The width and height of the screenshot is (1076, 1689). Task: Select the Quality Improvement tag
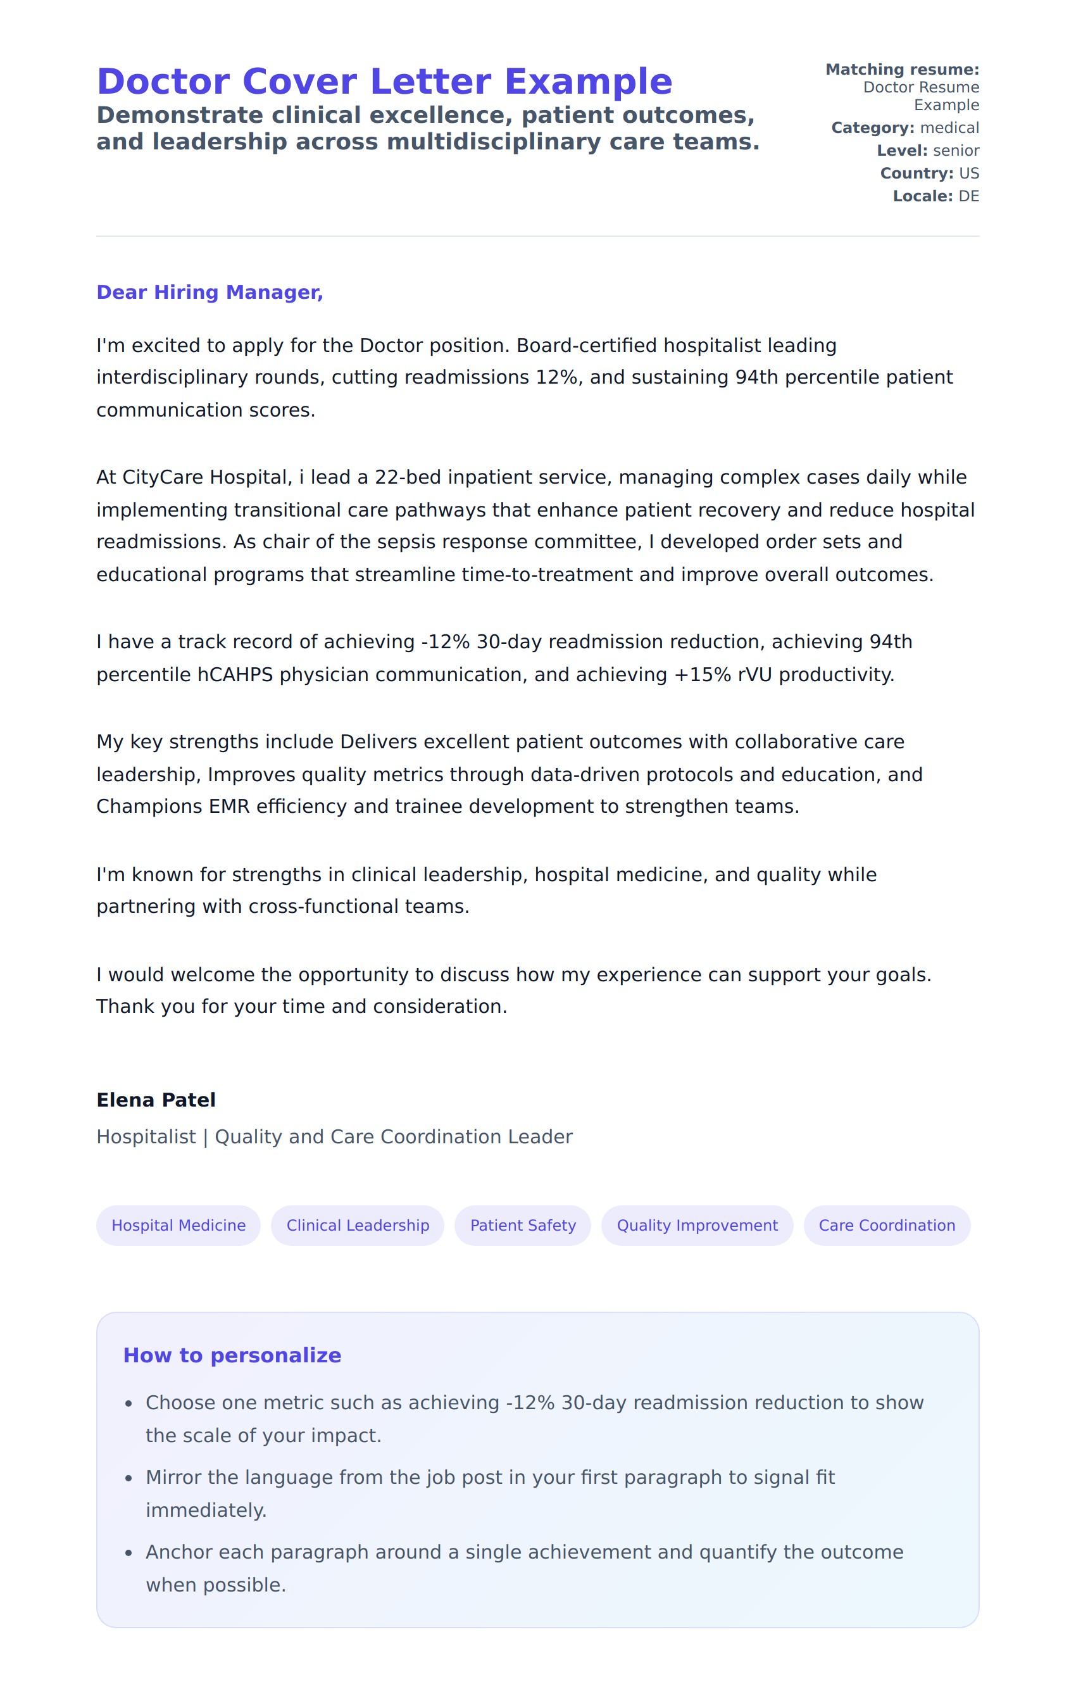coord(696,1226)
